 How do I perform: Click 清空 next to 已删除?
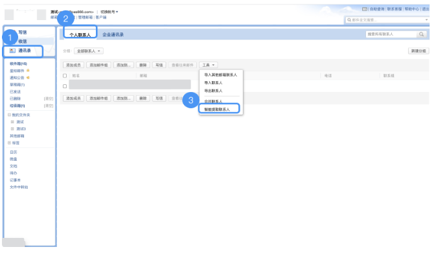click(x=49, y=99)
